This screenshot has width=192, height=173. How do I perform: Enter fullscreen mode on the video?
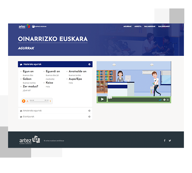pos(168,100)
